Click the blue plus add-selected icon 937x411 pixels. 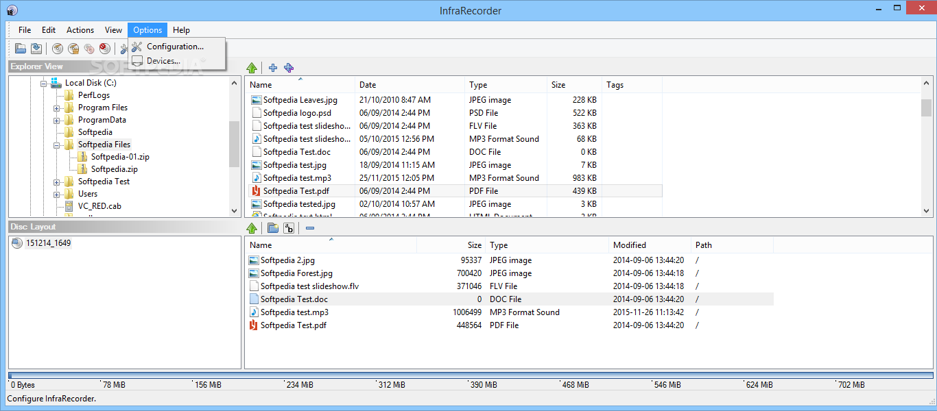coord(273,67)
